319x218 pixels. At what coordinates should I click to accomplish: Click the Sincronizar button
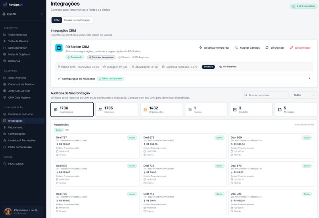pos(275,48)
